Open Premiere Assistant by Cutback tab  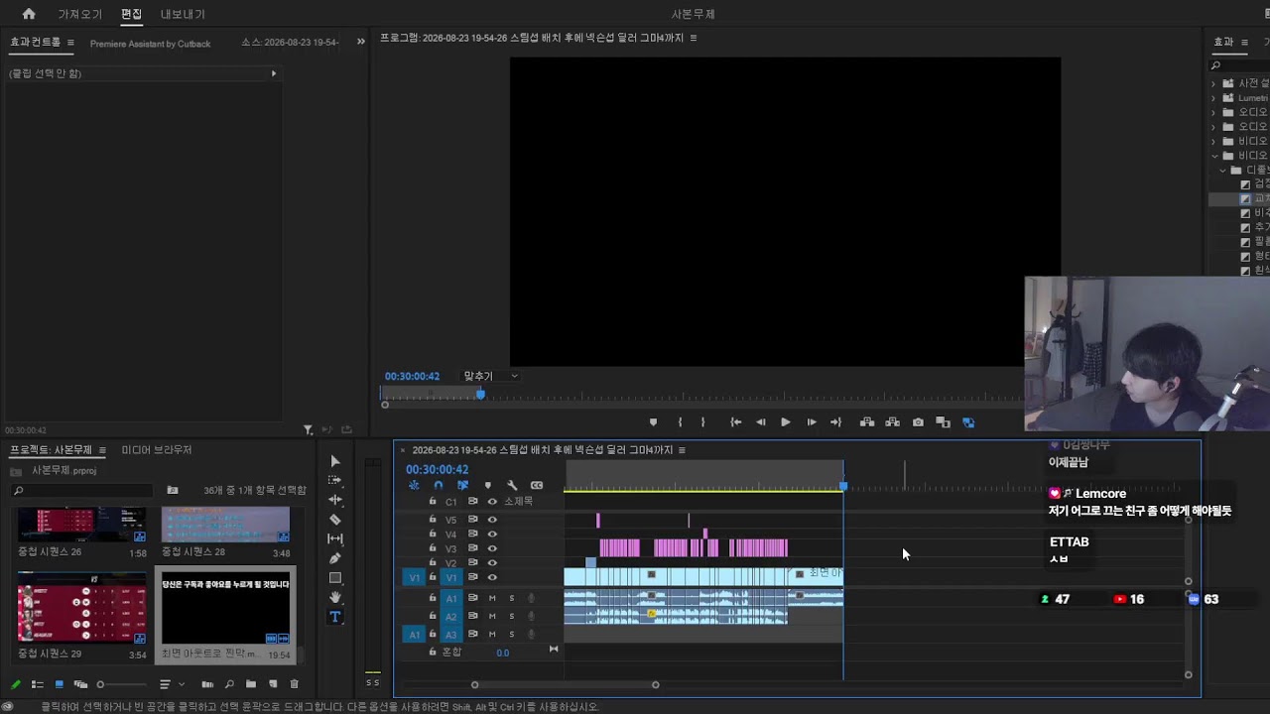(x=150, y=44)
